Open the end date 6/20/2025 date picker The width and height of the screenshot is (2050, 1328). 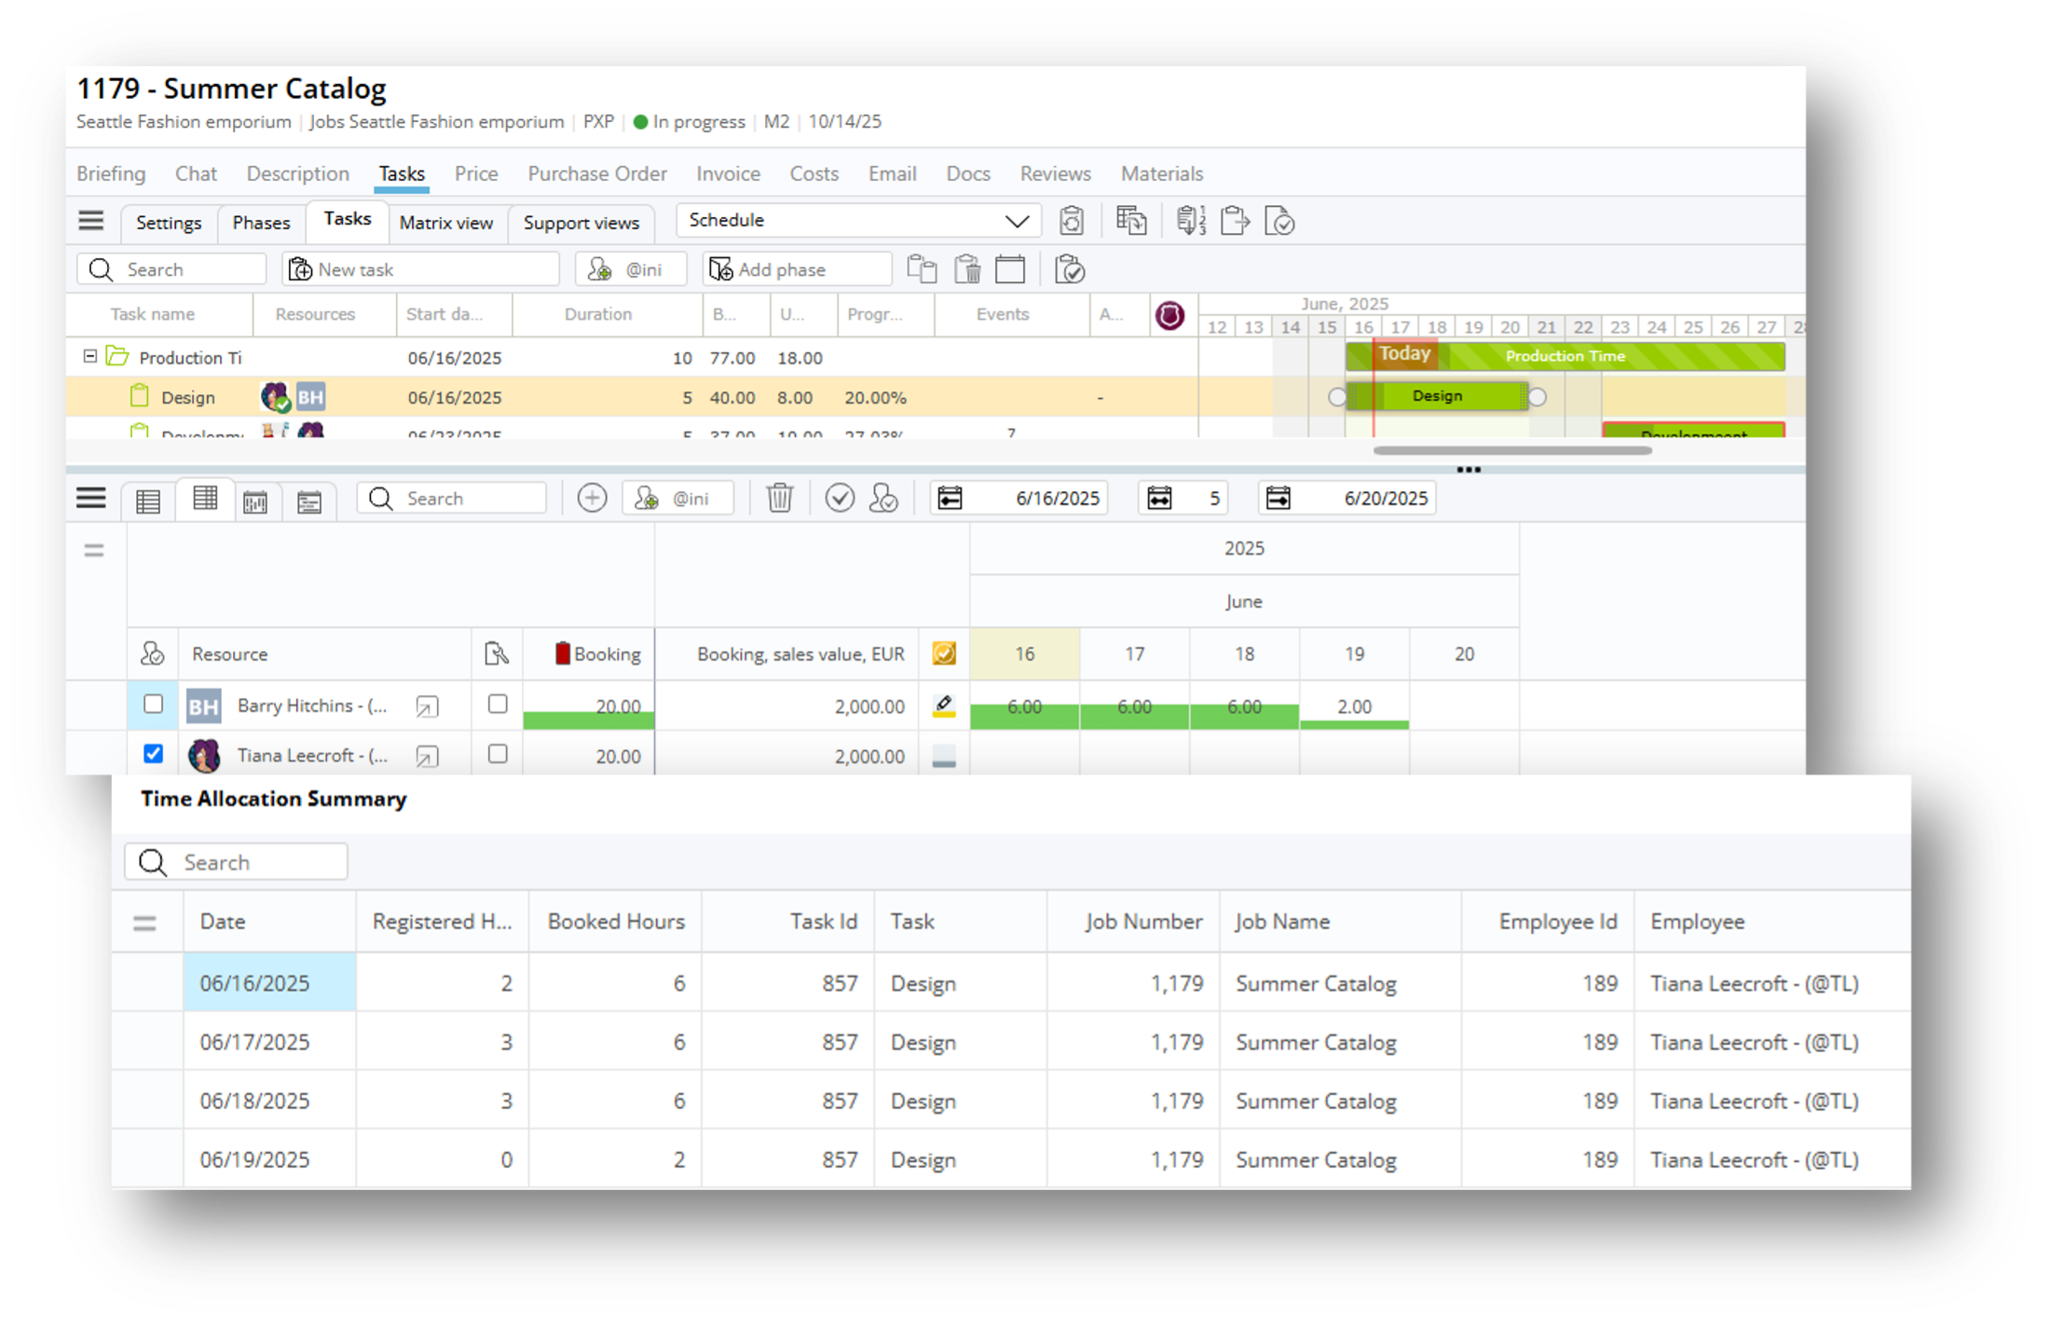[x=1278, y=499]
